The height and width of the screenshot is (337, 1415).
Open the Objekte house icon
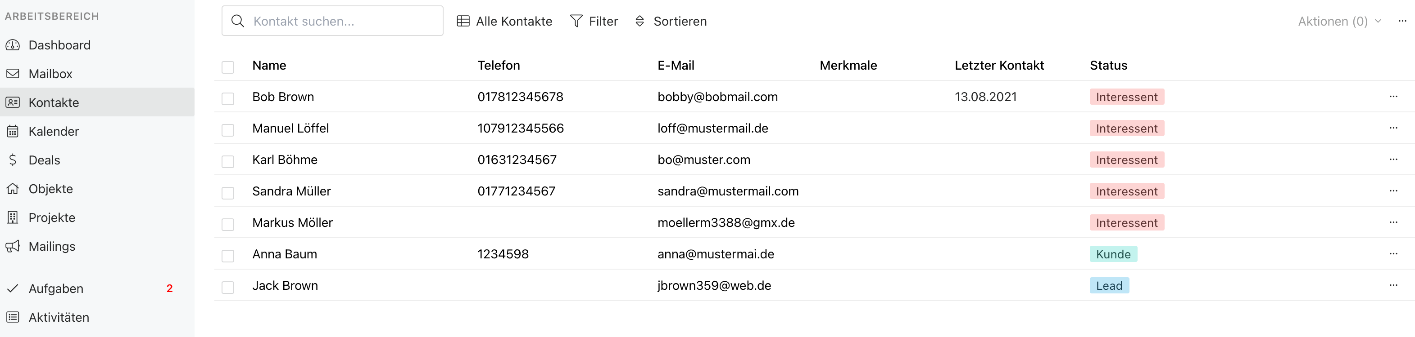[x=13, y=189]
